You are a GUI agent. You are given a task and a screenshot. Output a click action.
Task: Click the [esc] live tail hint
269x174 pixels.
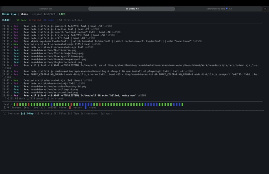coord(34,107)
